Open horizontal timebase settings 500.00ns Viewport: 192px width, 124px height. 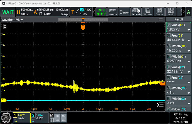coord(26,12)
